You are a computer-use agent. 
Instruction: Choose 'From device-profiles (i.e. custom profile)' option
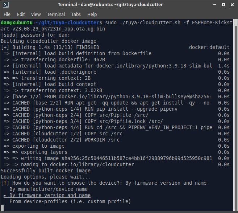(70, 201)
